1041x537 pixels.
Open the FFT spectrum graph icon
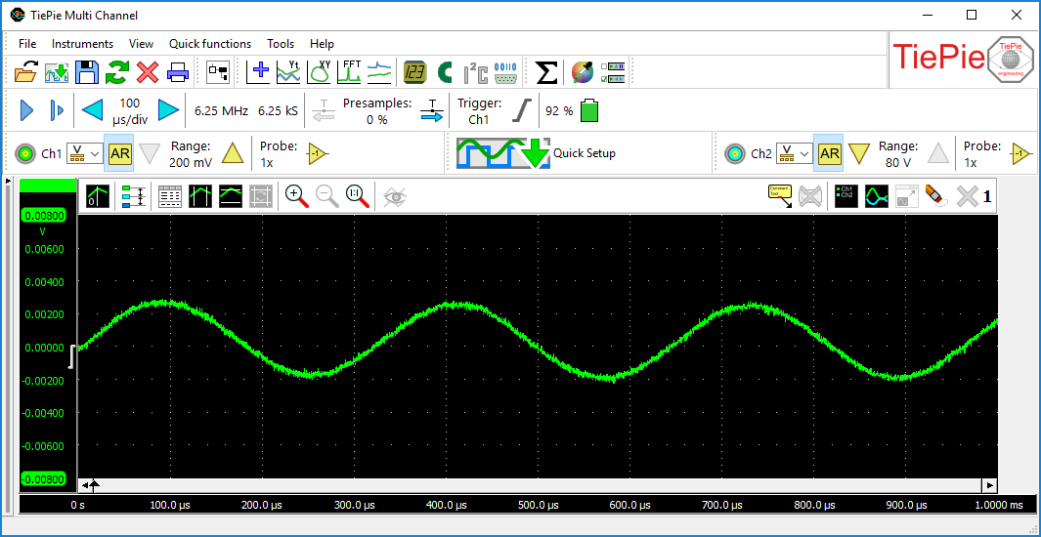[350, 72]
